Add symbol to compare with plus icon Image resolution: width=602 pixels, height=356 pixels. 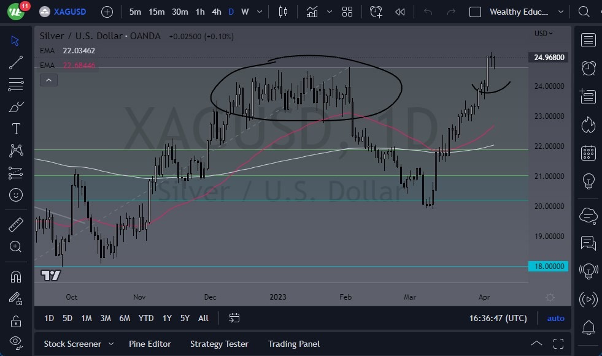point(107,12)
